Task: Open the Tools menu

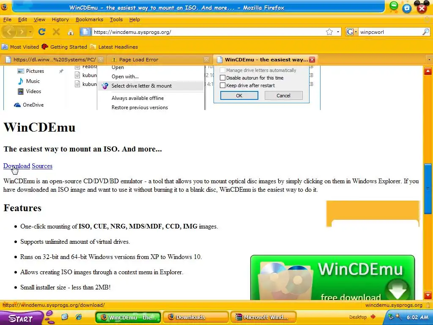Action: (x=116, y=19)
